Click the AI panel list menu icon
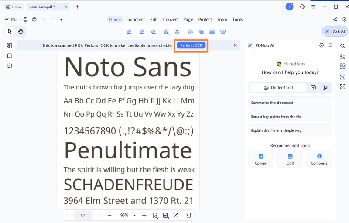The image size is (349, 223). [x=331, y=45]
